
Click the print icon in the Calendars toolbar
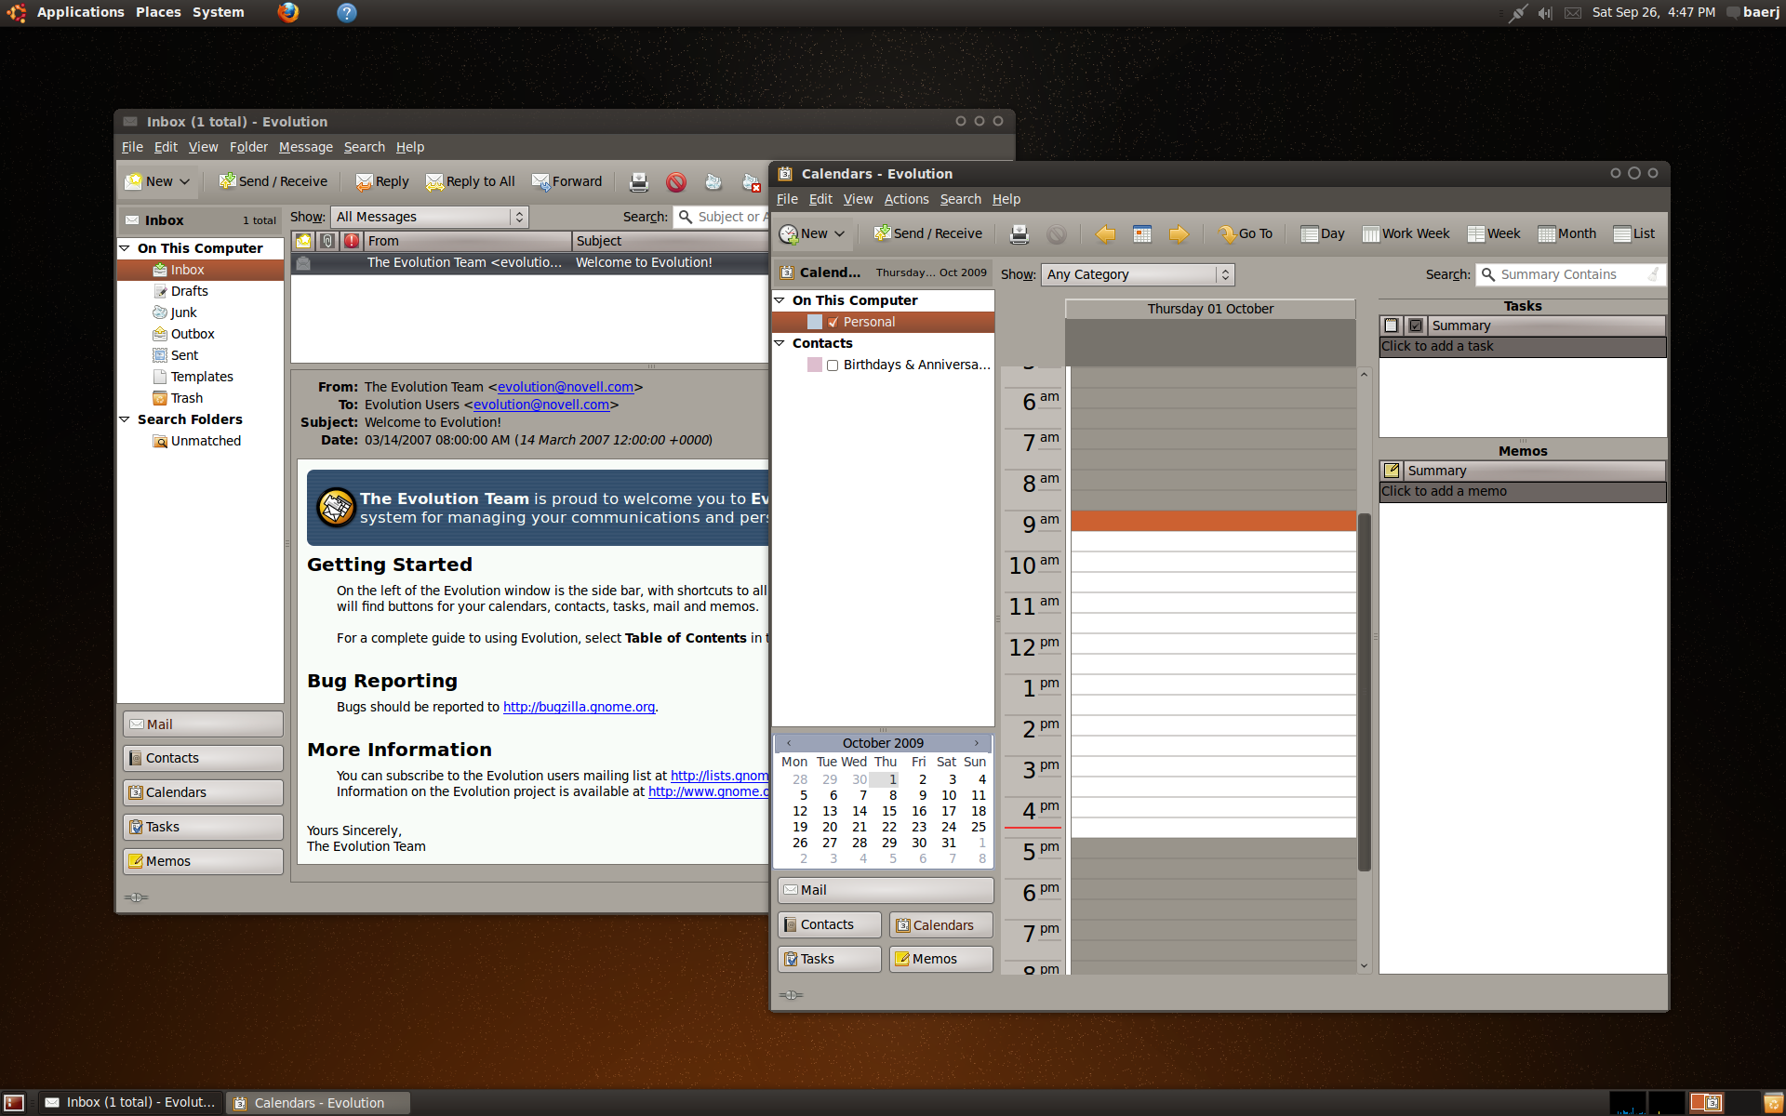pyautogui.click(x=1020, y=234)
